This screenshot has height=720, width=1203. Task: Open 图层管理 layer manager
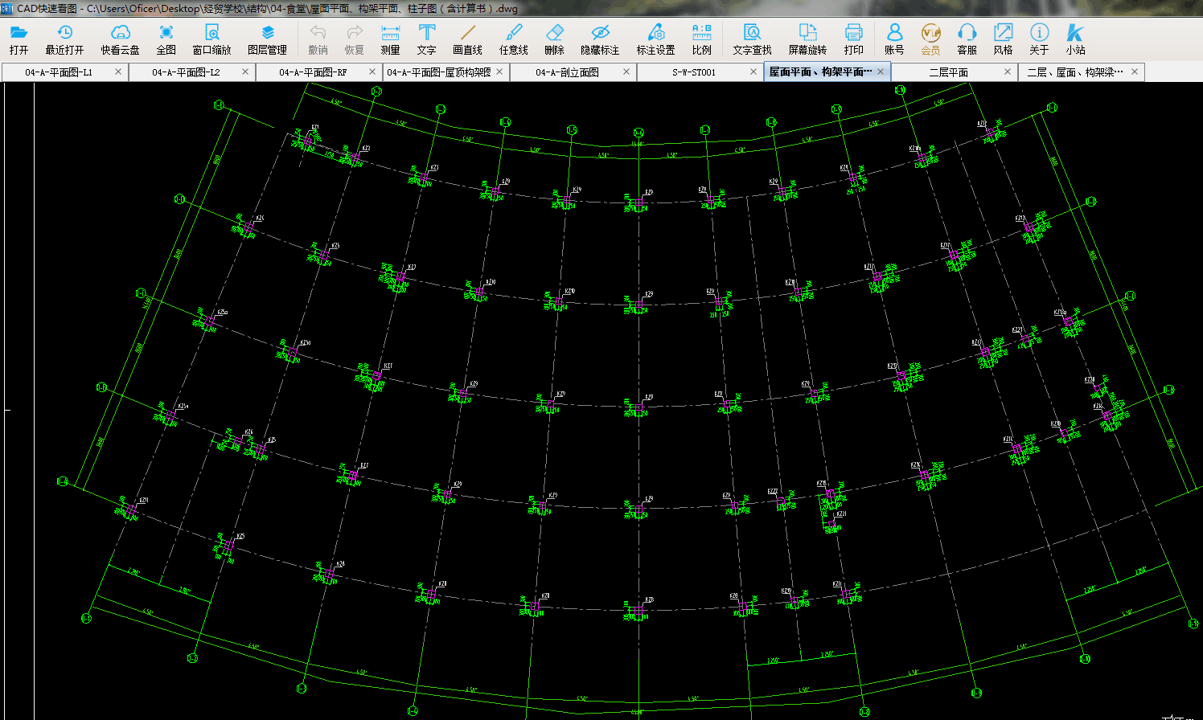point(268,39)
